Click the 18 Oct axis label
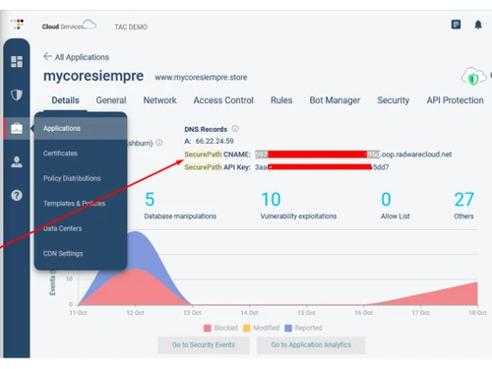492x369 pixels. click(477, 313)
